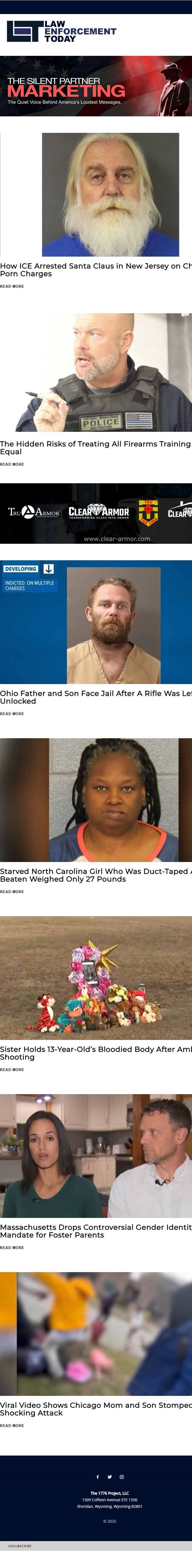Click the Unsubscribe link at bottom
The image size is (192, 1551).
[x=20, y=1545]
